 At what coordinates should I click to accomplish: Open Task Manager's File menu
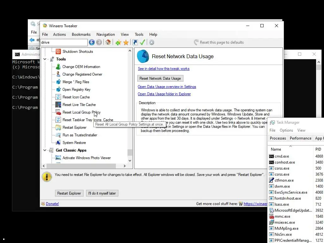tap(272, 130)
